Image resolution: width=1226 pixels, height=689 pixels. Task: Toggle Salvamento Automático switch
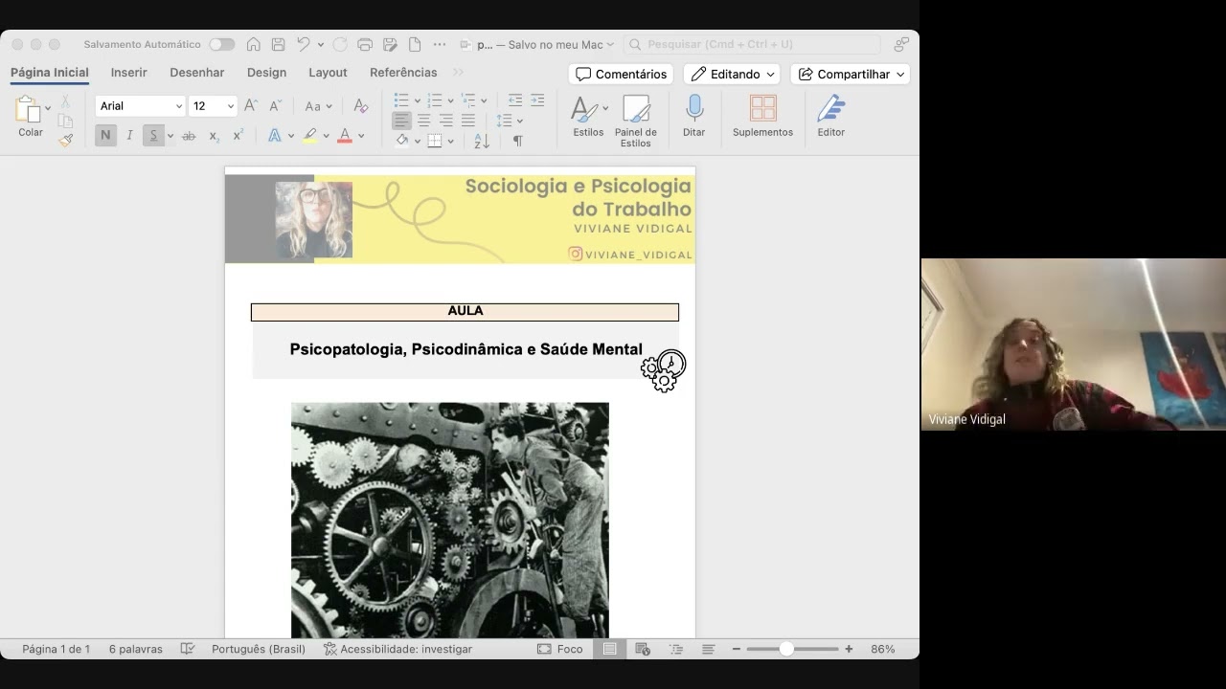click(221, 44)
